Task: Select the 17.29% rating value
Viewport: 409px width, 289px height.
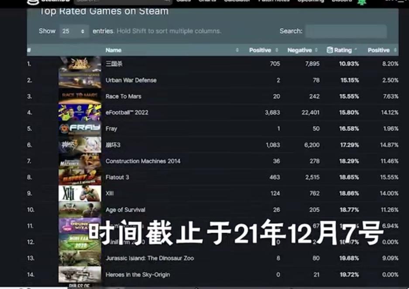Action: (350, 145)
